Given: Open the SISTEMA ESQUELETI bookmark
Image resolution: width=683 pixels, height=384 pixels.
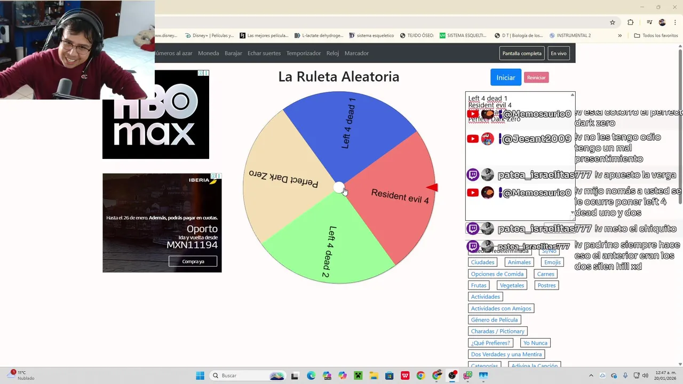Looking at the screenshot, I should click(x=463, y=36).
